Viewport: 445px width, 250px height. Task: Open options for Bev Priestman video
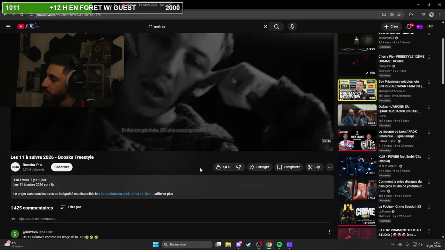click(x=429, y=82)
